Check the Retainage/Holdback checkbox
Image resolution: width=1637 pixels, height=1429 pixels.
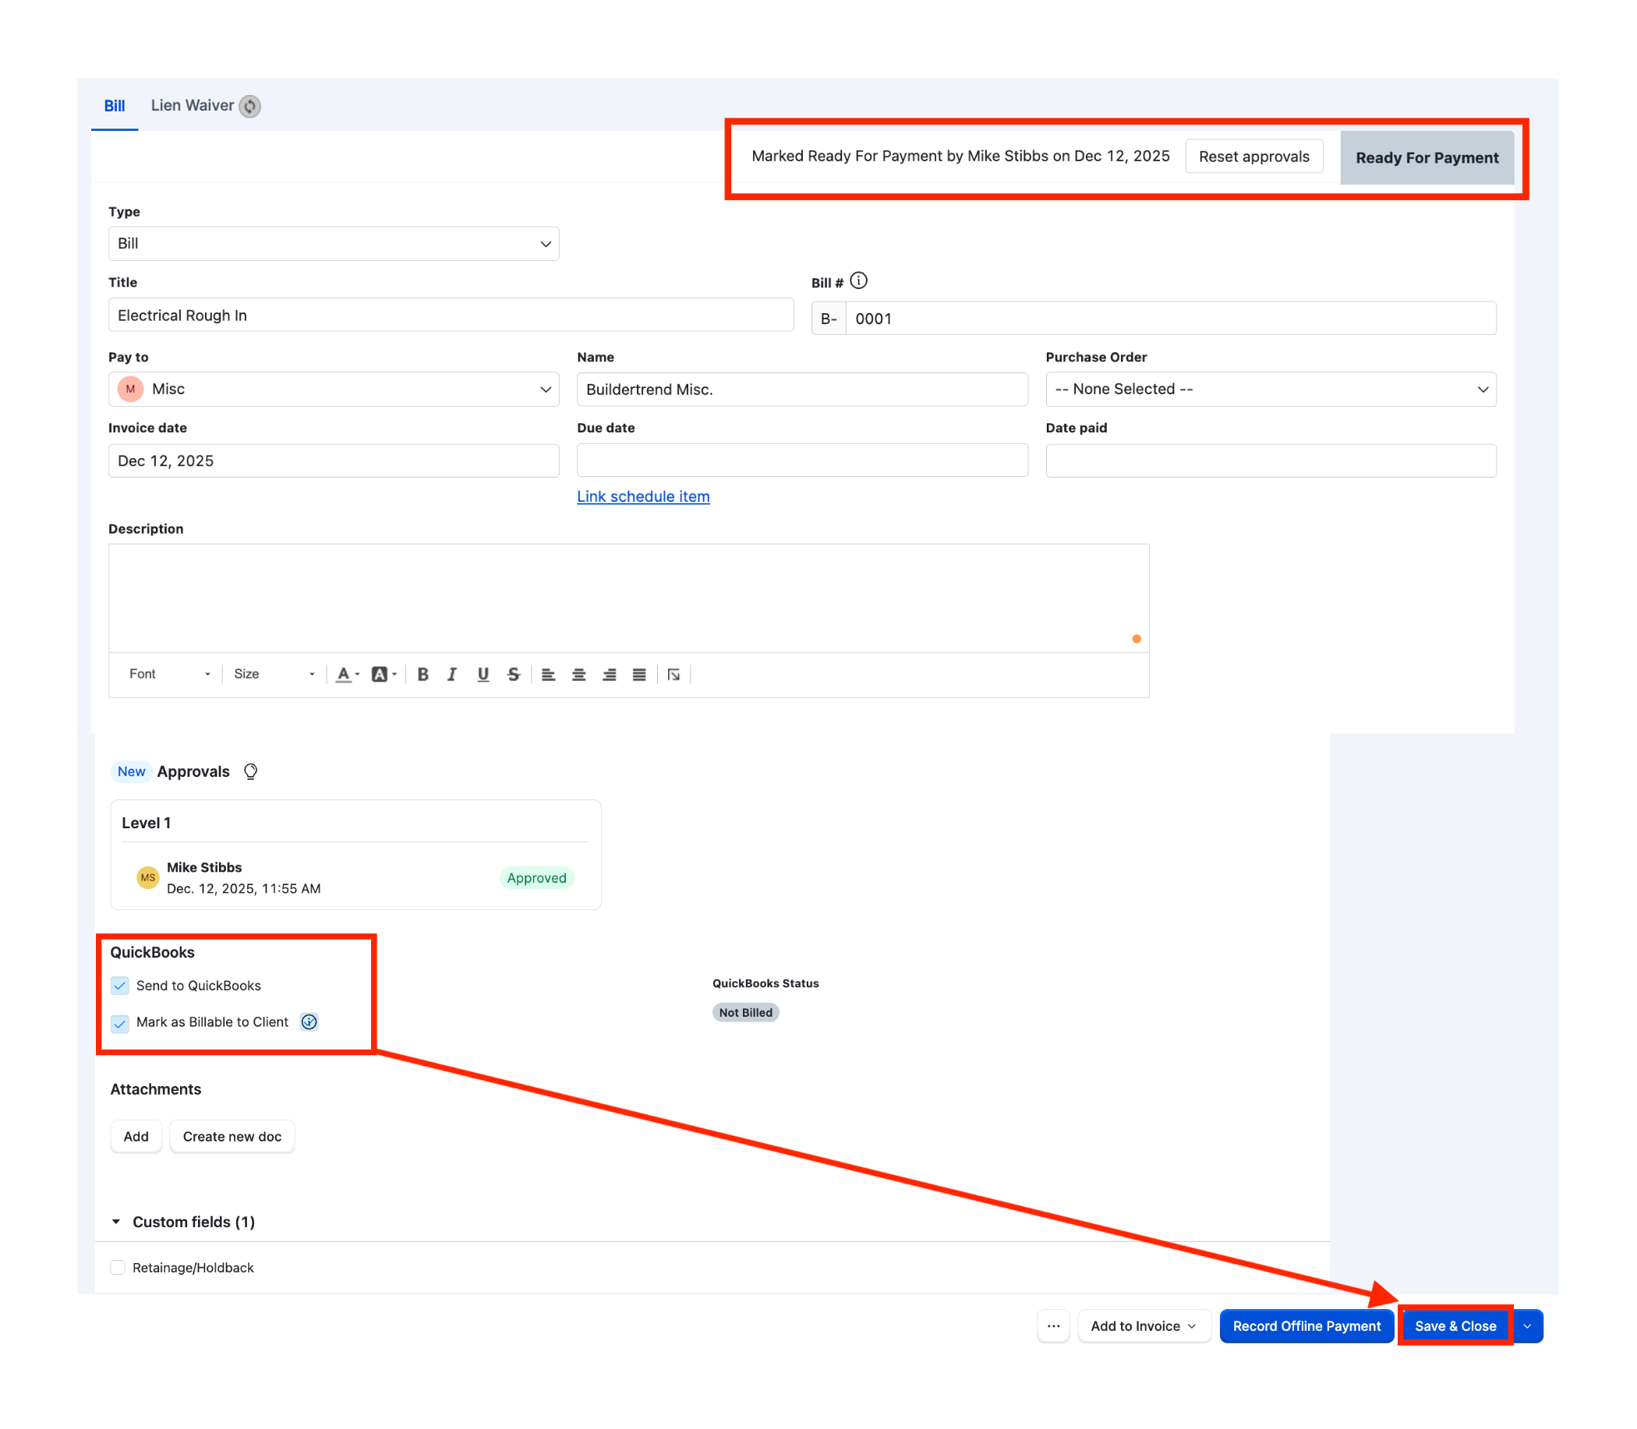click(x=118, y=1267)
